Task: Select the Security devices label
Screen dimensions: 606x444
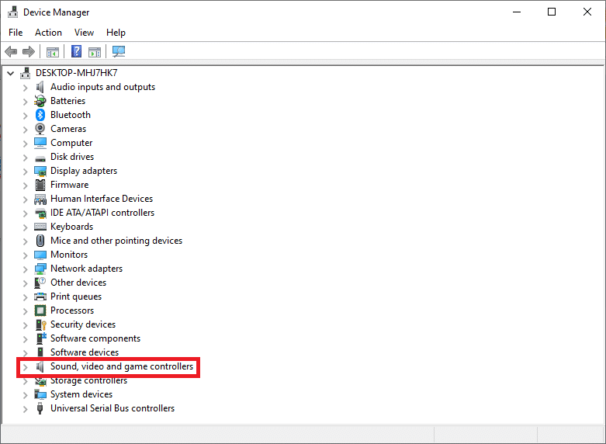Action: 83,324
